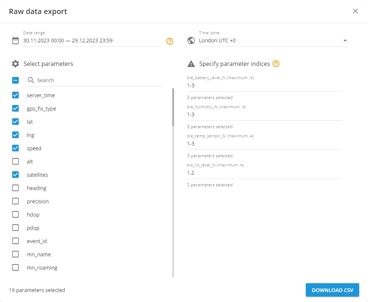The image size is (368, 302).
Task: Enable the alt parameter
Action: 15,161
